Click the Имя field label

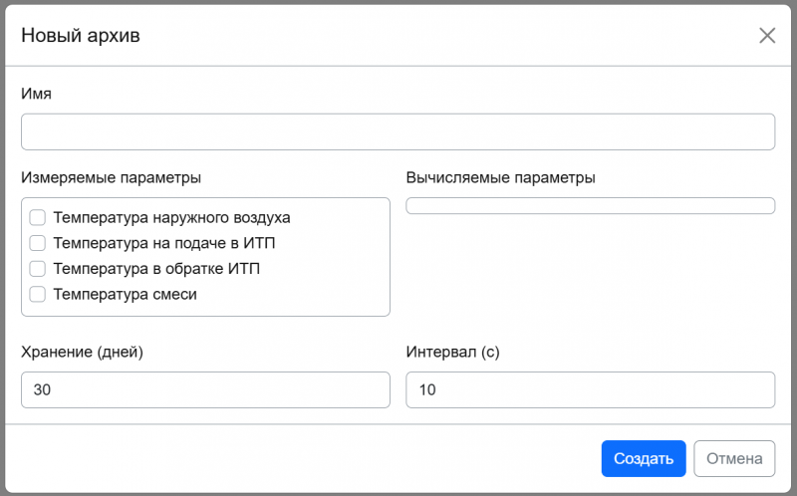(36, 94)
